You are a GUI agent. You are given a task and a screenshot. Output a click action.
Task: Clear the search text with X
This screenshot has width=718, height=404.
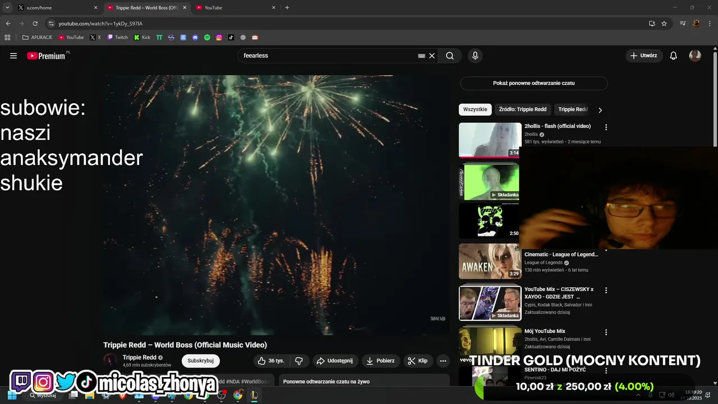[x=432, y=56]
